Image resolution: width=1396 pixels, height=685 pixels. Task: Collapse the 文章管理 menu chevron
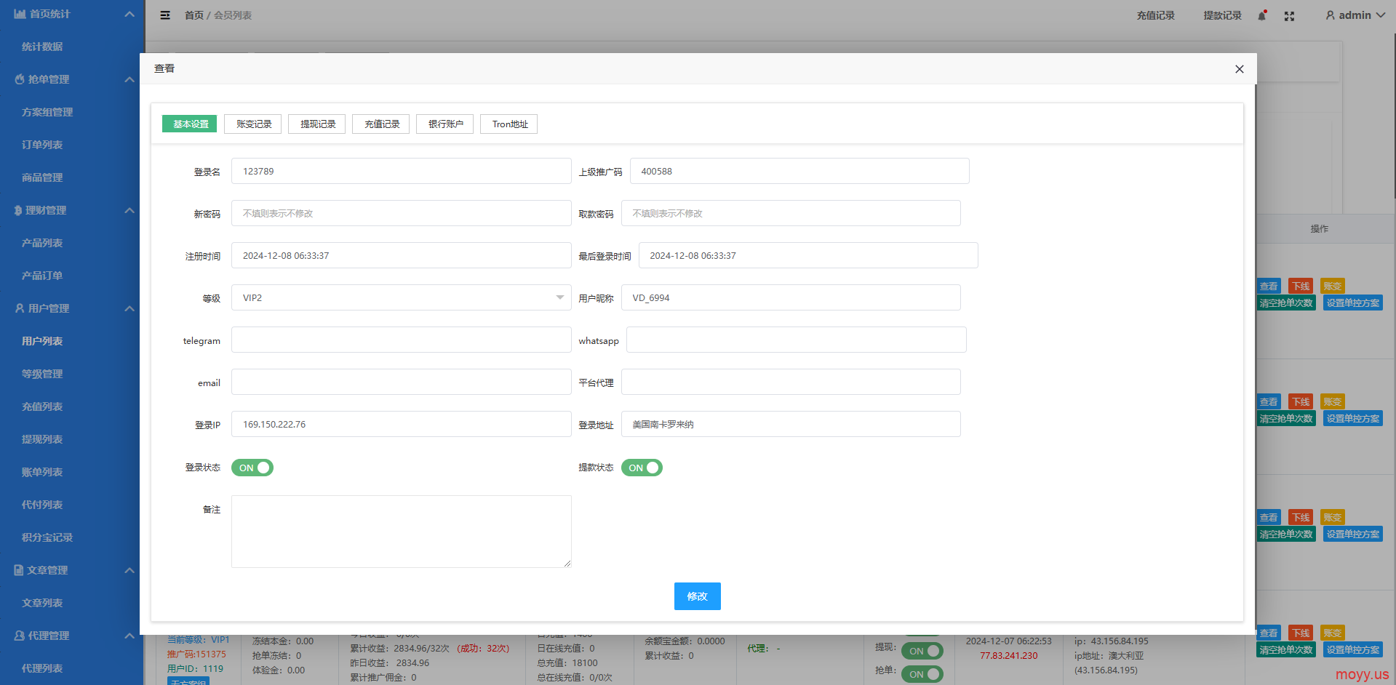point(129,570)
